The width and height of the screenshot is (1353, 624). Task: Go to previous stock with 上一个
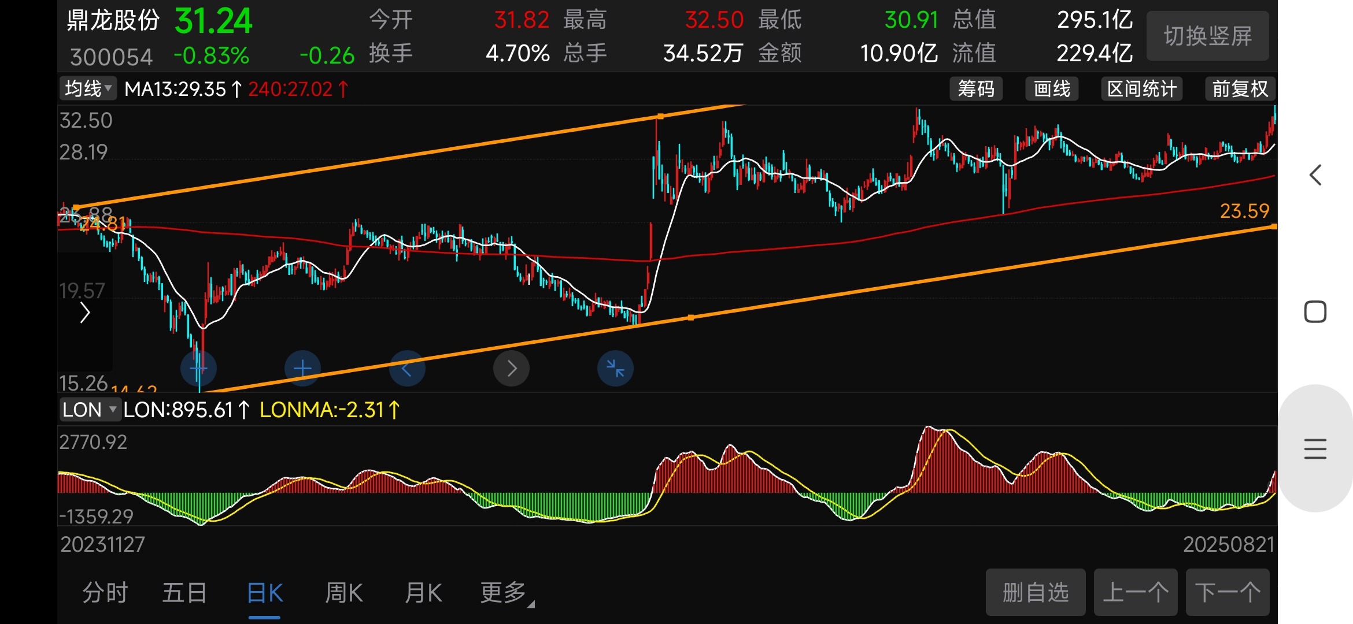click(x=1136, y=592)
